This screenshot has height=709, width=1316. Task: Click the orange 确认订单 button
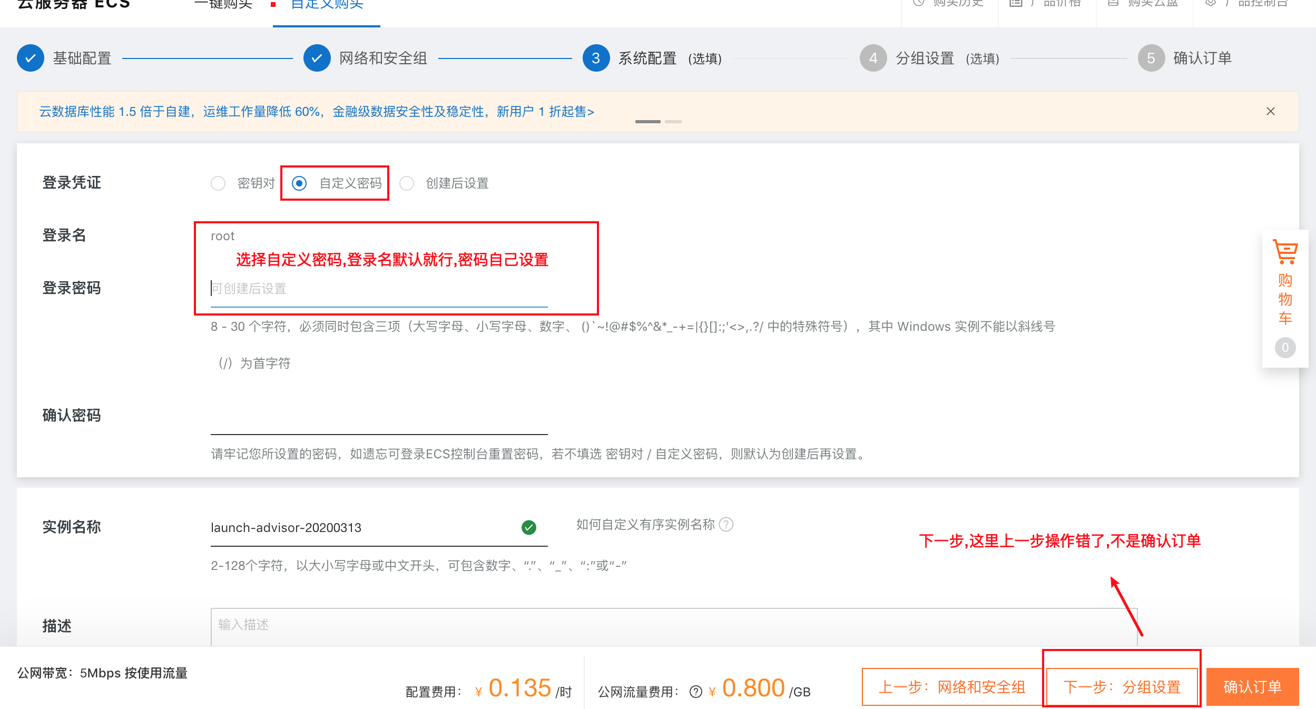[1252, 687]
